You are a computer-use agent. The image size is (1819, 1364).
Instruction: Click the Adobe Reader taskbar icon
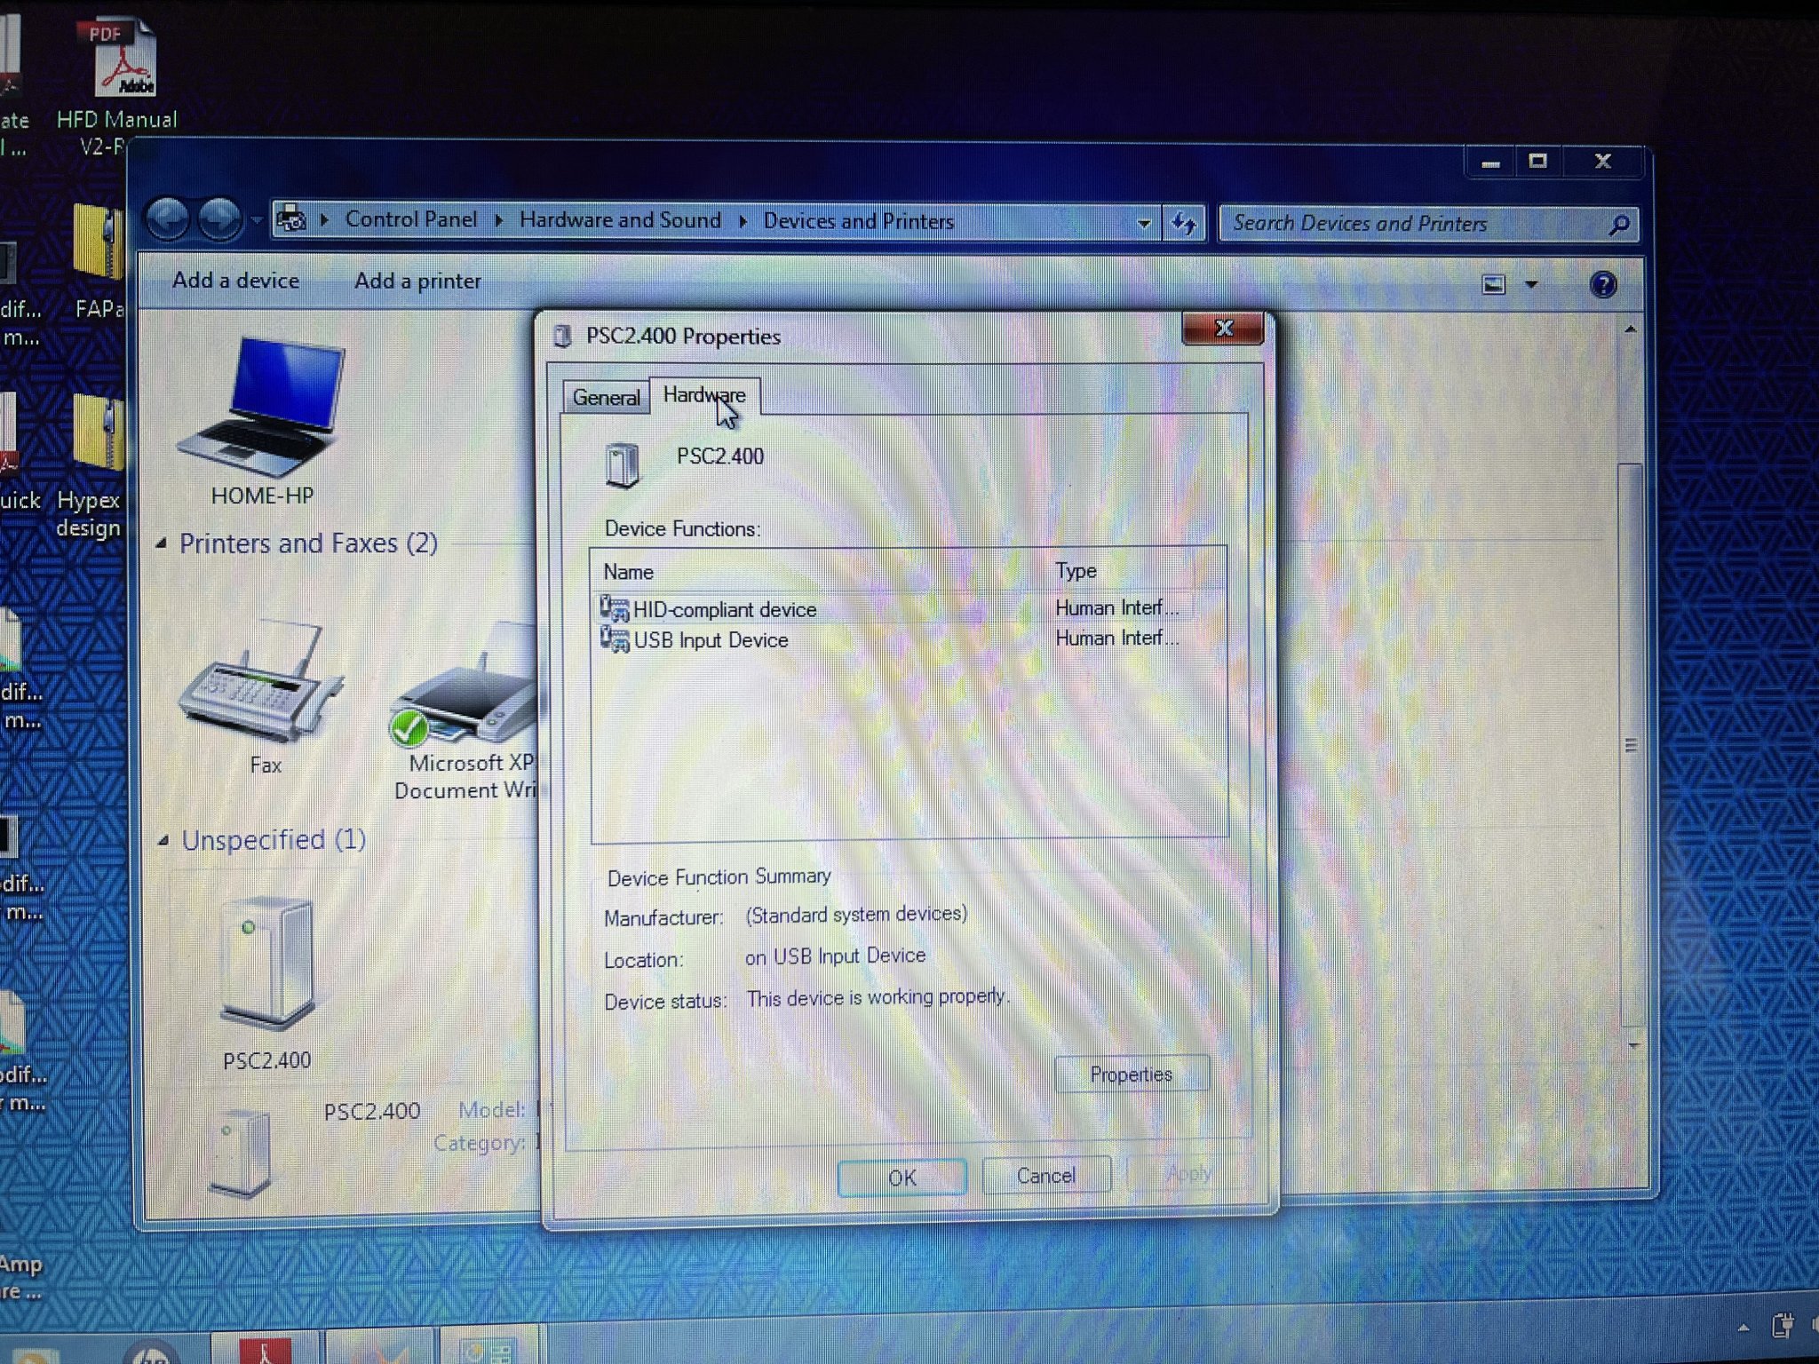265,1348
